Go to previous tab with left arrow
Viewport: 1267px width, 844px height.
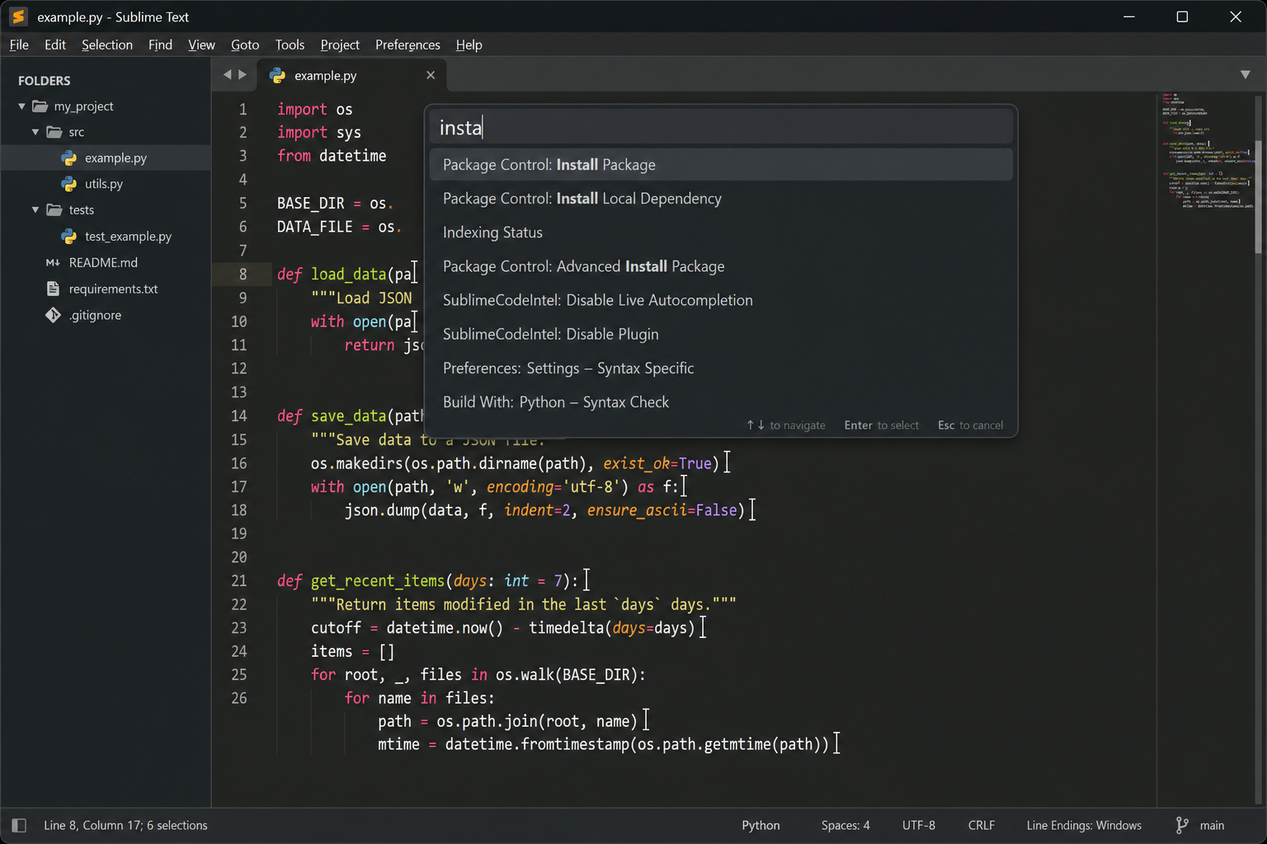tap(227, 75)
